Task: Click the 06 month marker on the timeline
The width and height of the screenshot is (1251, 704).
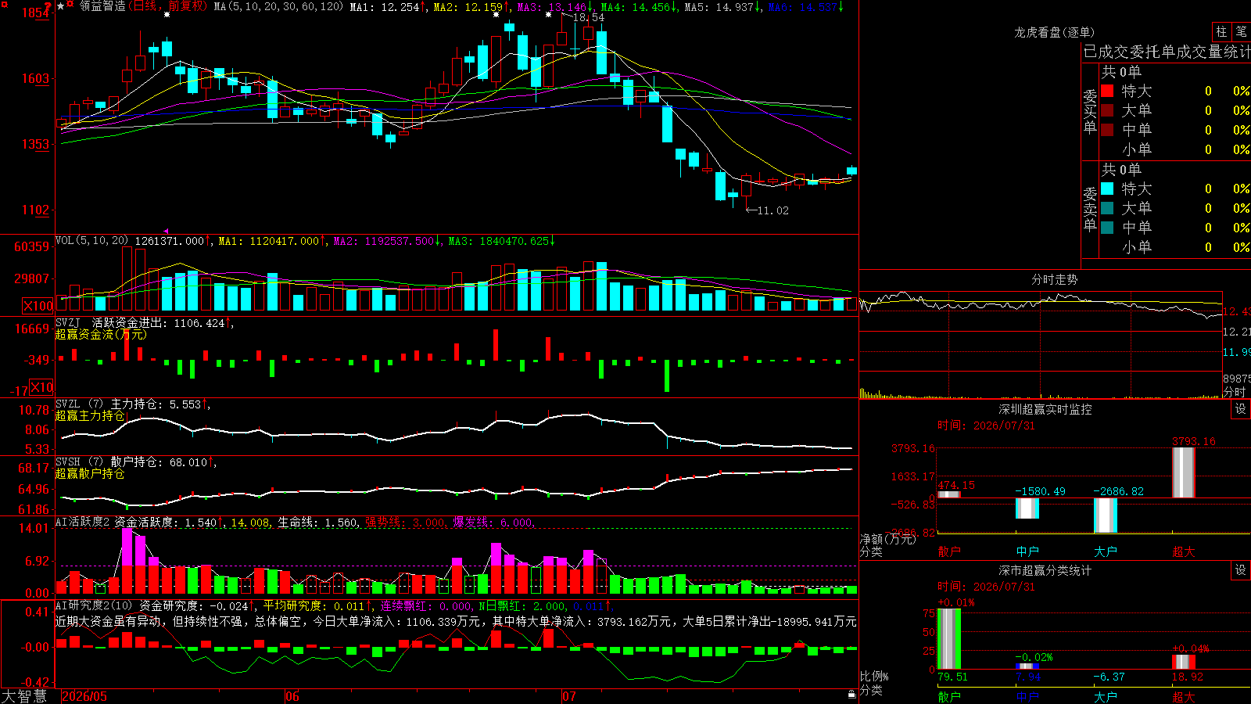Action: [292, 696]
